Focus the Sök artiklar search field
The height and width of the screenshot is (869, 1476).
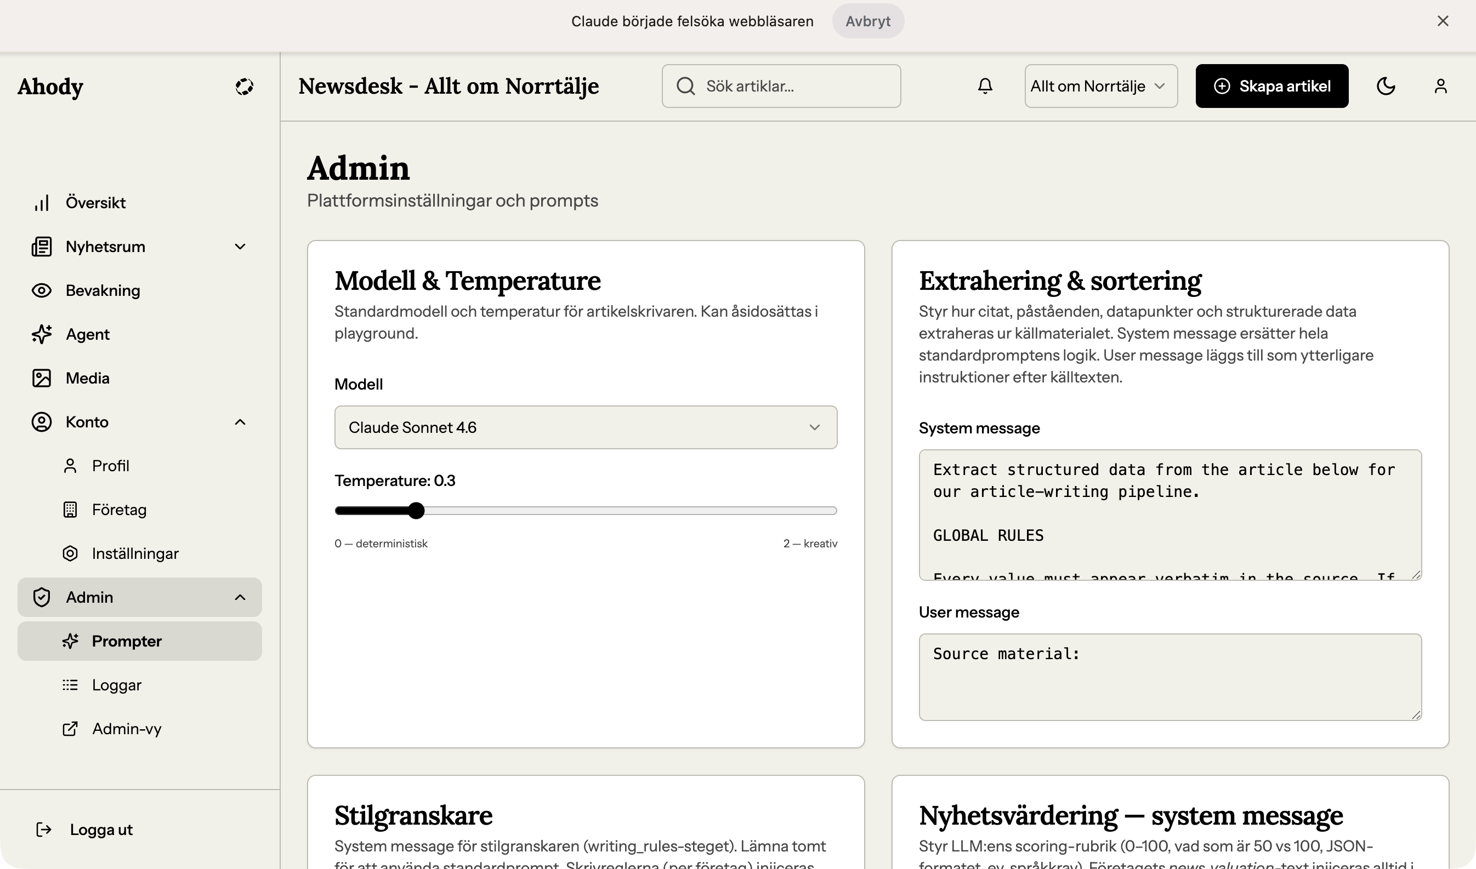[781, 86]
